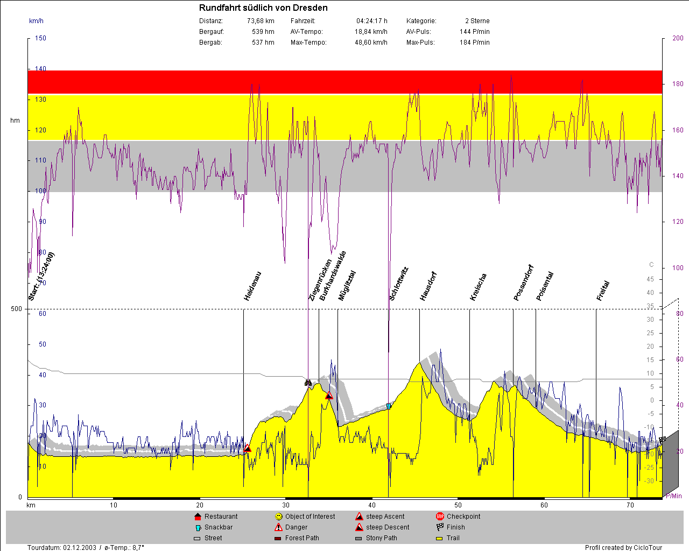This screenshot has height=551, width=689.
Task: Click the 'Profil created by CicloTour' text
Action: [x=623, y=548]
